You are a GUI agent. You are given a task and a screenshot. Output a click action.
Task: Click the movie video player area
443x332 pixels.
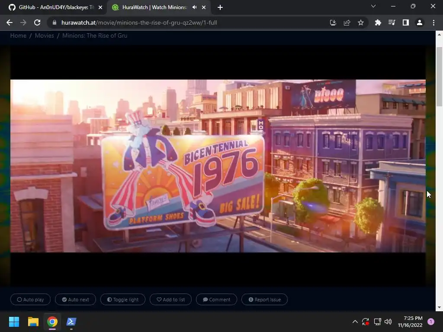(x=218, y=166)
